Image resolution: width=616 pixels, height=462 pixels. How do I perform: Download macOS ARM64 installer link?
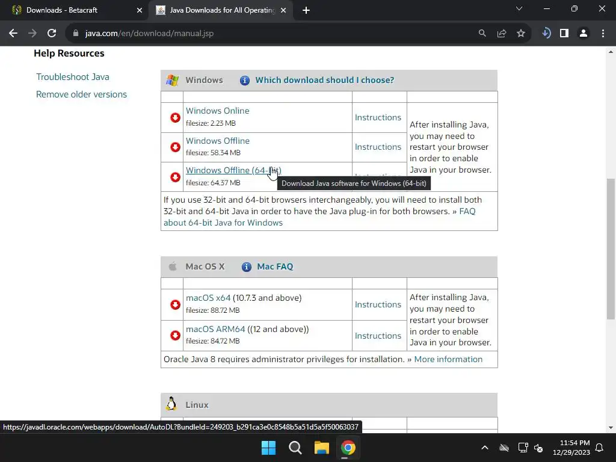215,329
